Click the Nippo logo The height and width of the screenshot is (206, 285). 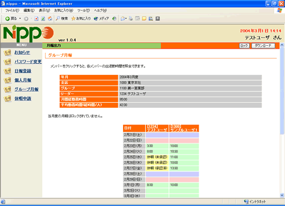[28, 33]
